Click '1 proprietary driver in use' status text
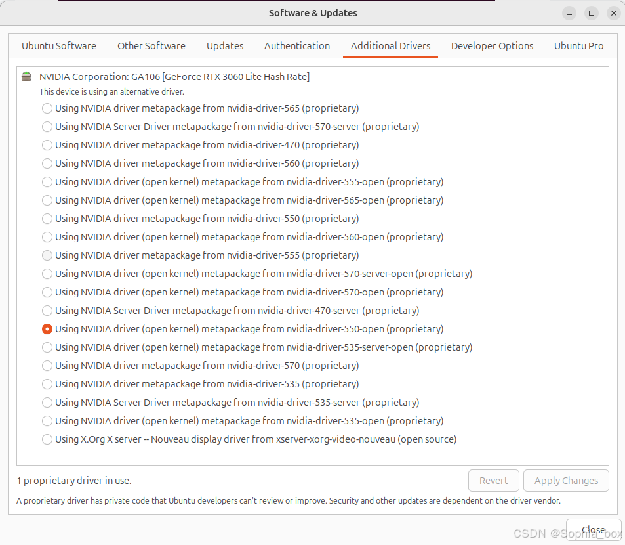Screen dimensions: 625x545 (x=73, y=481)
